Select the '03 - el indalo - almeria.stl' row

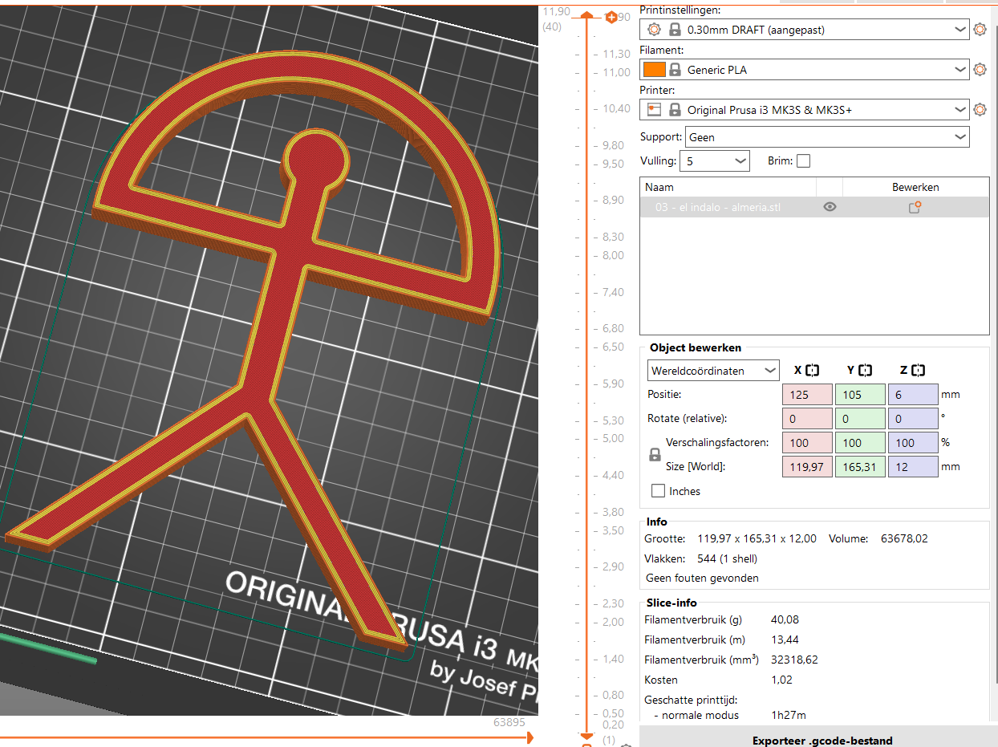tap(814, 207)
